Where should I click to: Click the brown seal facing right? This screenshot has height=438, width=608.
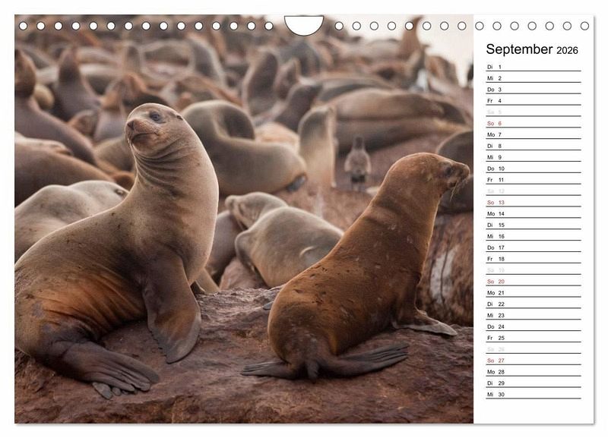point(365,281)
